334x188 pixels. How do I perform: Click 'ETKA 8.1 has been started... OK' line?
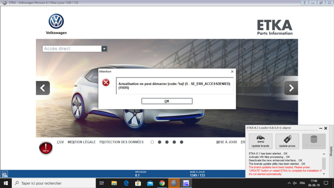tap(268, 154)
